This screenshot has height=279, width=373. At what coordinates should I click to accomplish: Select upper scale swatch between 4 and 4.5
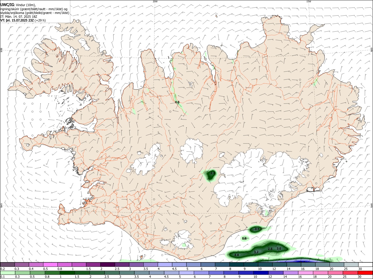coord(165,264)
